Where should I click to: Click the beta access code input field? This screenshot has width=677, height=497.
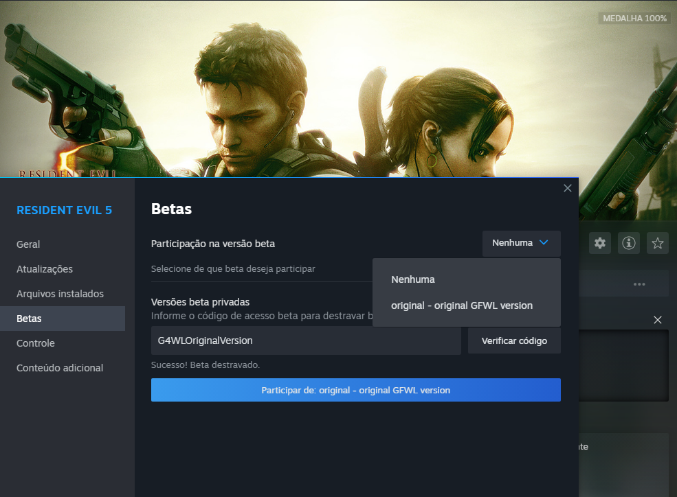point(306,340)
